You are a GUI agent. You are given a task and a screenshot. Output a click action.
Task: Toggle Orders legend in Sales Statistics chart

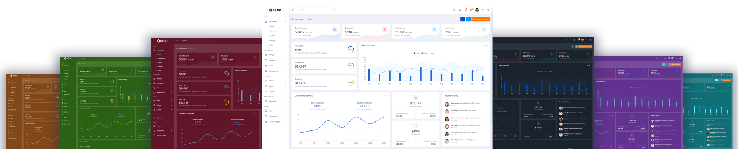coord(417,53)
